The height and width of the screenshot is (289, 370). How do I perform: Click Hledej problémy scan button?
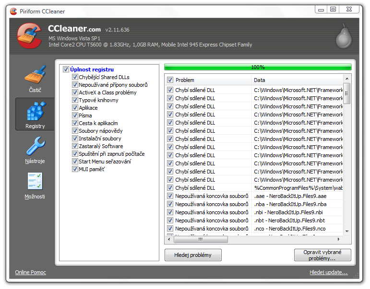[193, 255]
